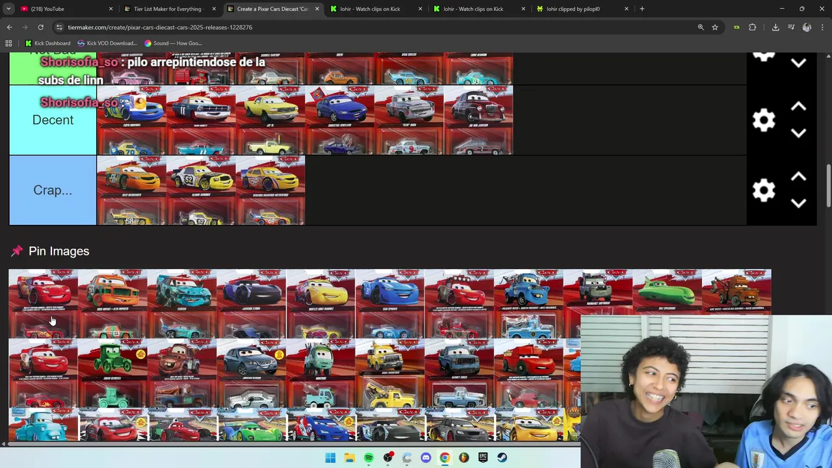The width and height of the screenshot is (832, 468).
Task: Switch to the first lohir Watch clips on Kick tab
Action: (x=376, y=9)
